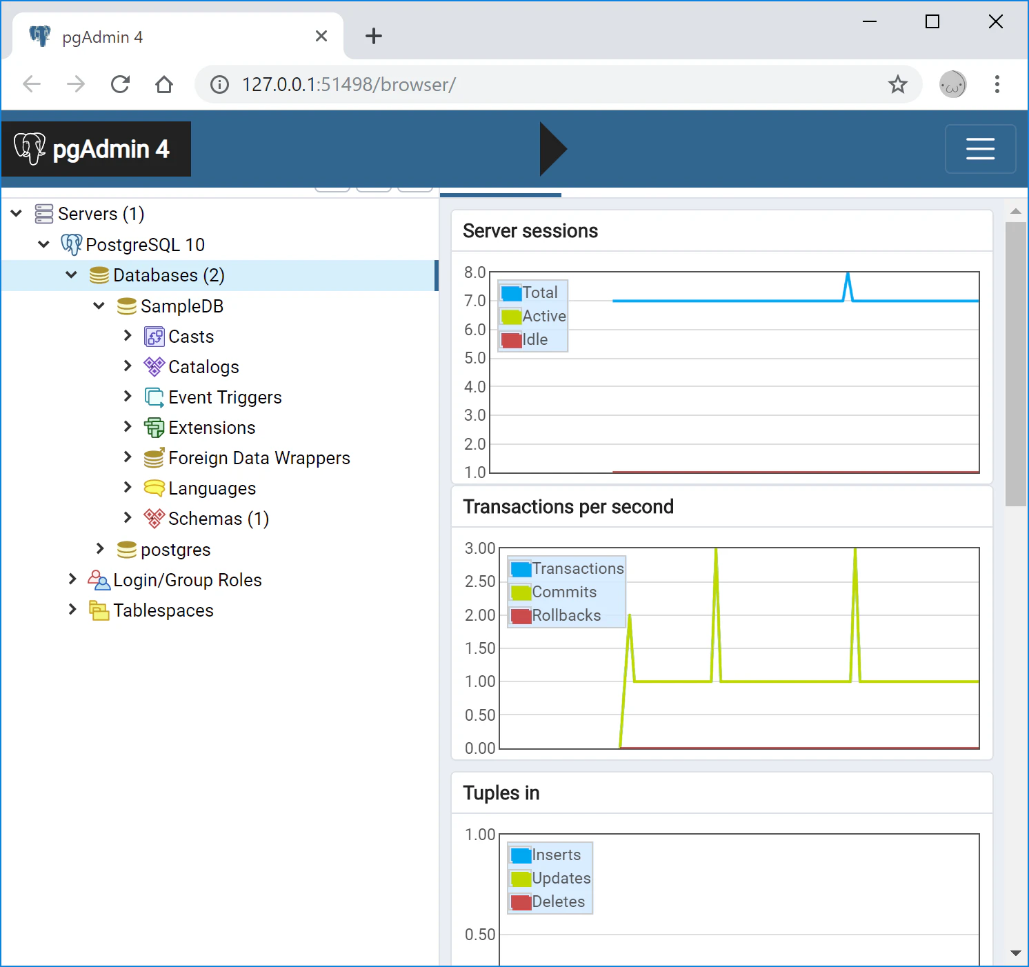
Task: Expand the Catalogs node
Action: point(128,366)
